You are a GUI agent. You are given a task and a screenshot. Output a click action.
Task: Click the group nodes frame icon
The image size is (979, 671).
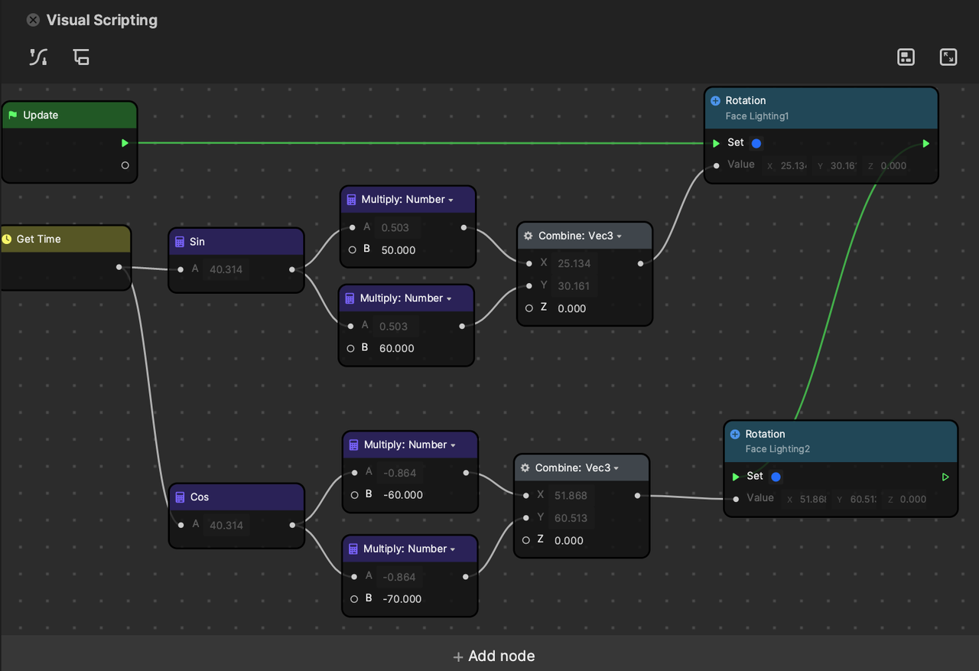[81, 57]
